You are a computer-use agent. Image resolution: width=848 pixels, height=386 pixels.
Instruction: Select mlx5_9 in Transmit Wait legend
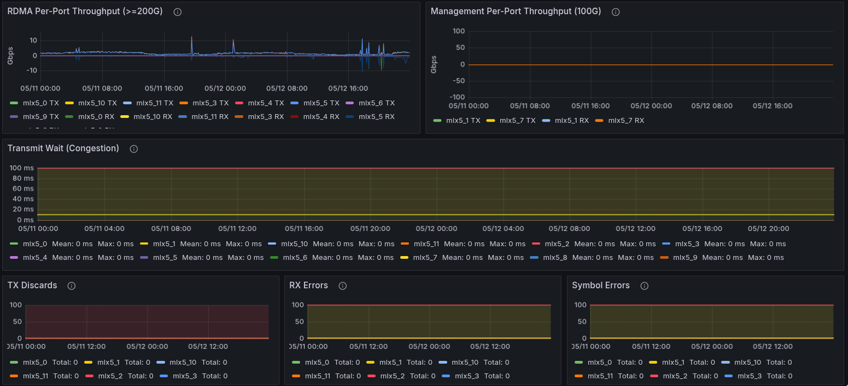(685, 257)
